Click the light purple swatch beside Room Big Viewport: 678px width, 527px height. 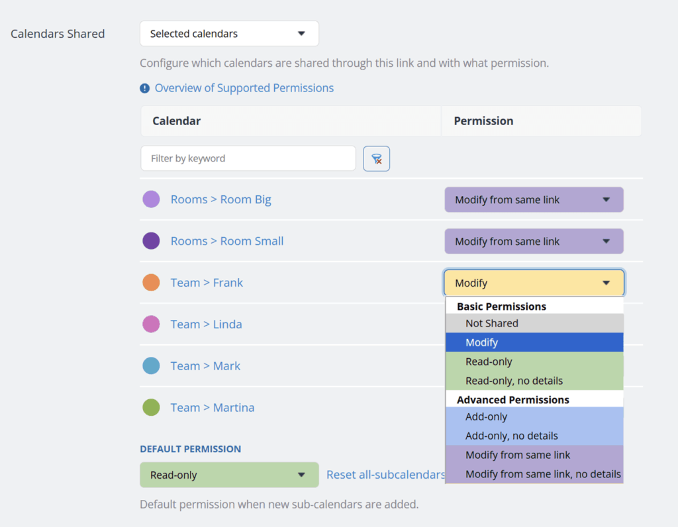click(x=151, y=199)
